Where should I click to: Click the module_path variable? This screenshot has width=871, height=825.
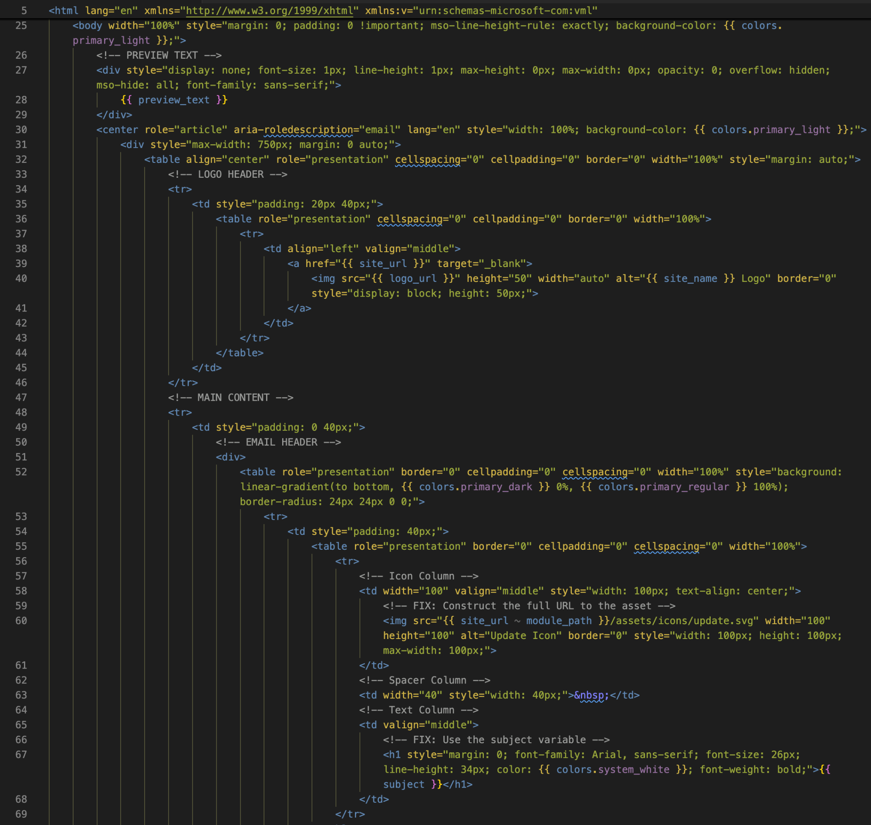[x=559, y=621]
